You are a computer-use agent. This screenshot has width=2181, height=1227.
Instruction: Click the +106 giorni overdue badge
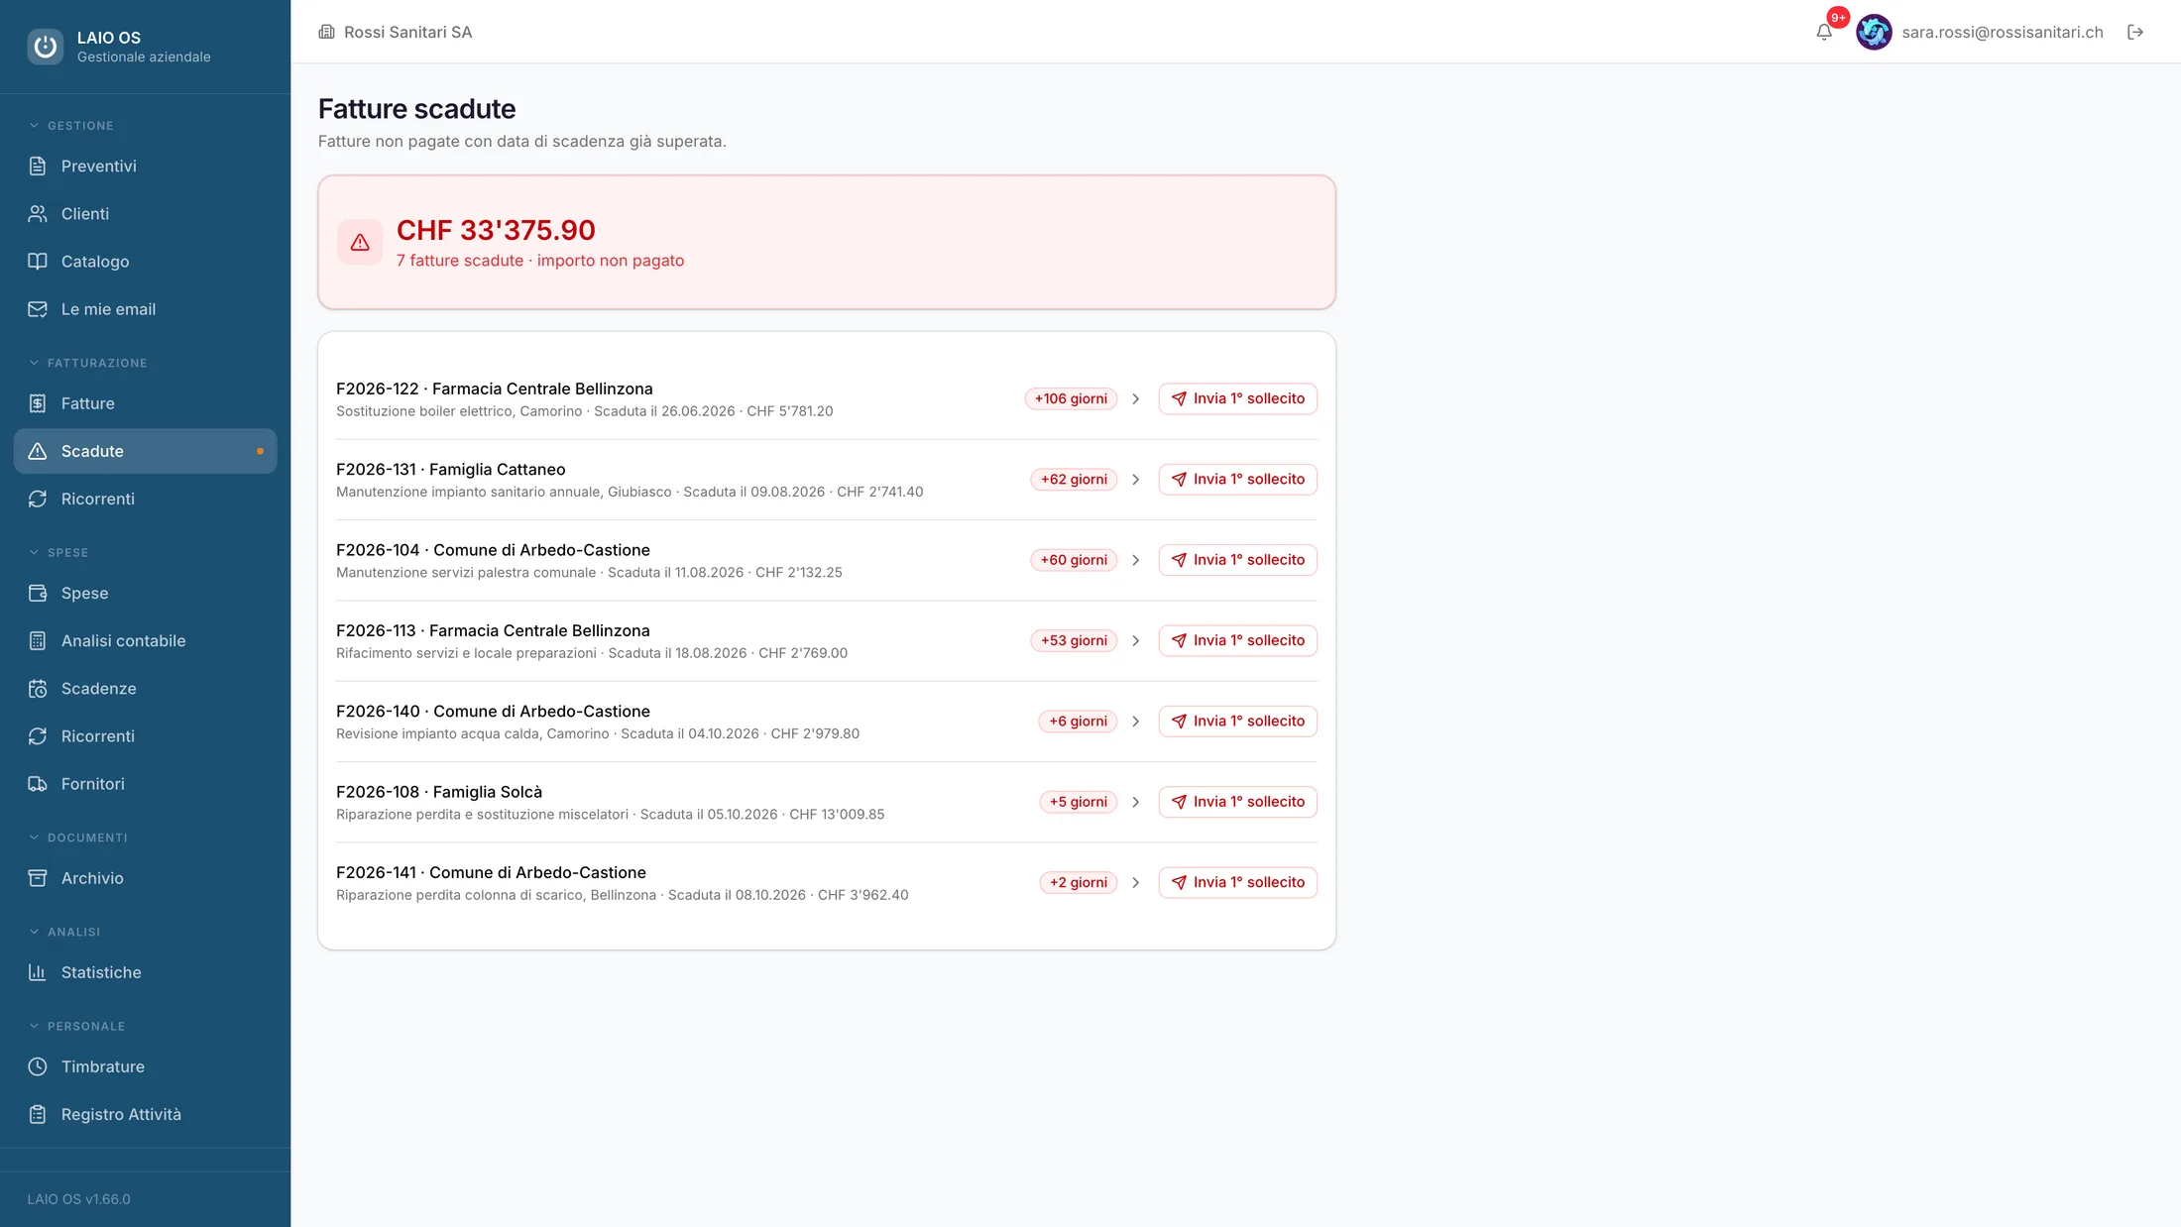1071,398
